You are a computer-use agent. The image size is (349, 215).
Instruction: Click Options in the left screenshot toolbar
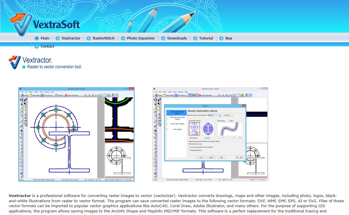[x=58, y=95]
